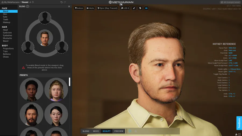Click the All changes saved status

click(230, 2)
